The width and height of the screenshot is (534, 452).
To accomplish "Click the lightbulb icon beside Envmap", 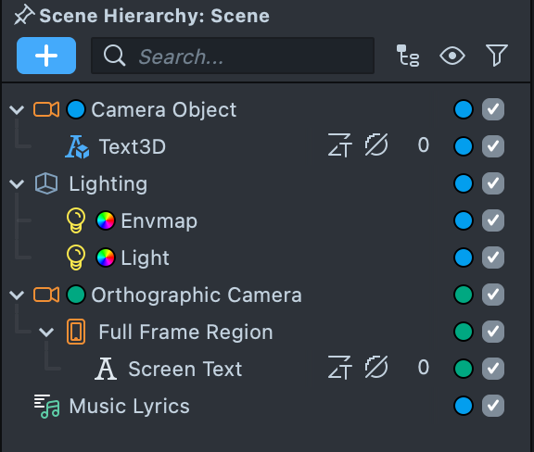I will tap(76, 220).
